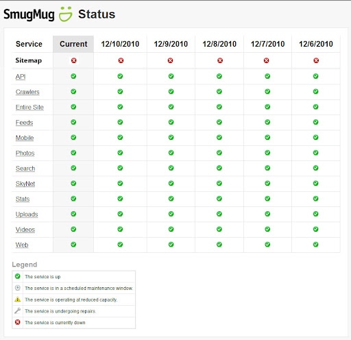Viewport: 351px width, 340px height.
Task: Open the Search service link
Action: pos(25,169)
